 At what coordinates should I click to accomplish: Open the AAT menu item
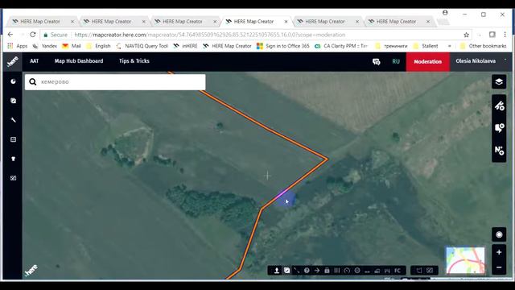(34, 61)
